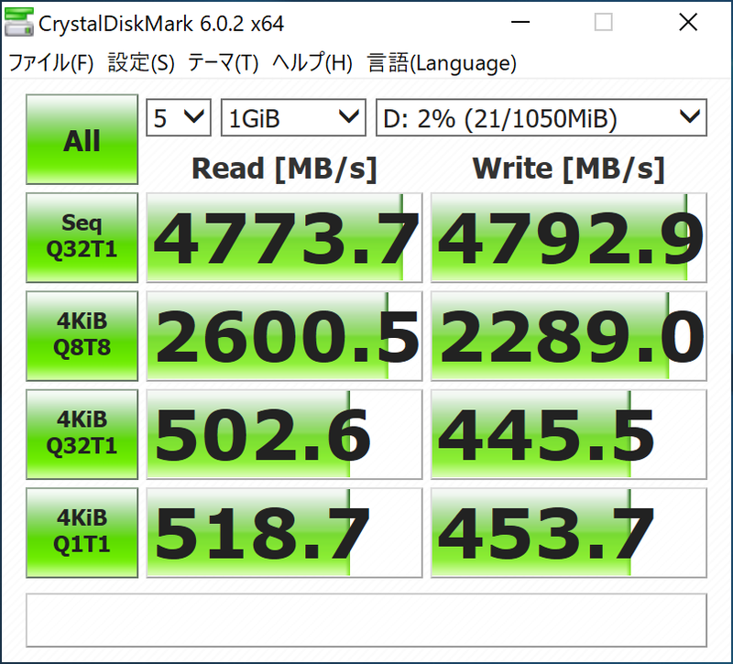
Task: Click the 4KiB Q8T8 write result 2289.0
Action: (x=568, y=336)
